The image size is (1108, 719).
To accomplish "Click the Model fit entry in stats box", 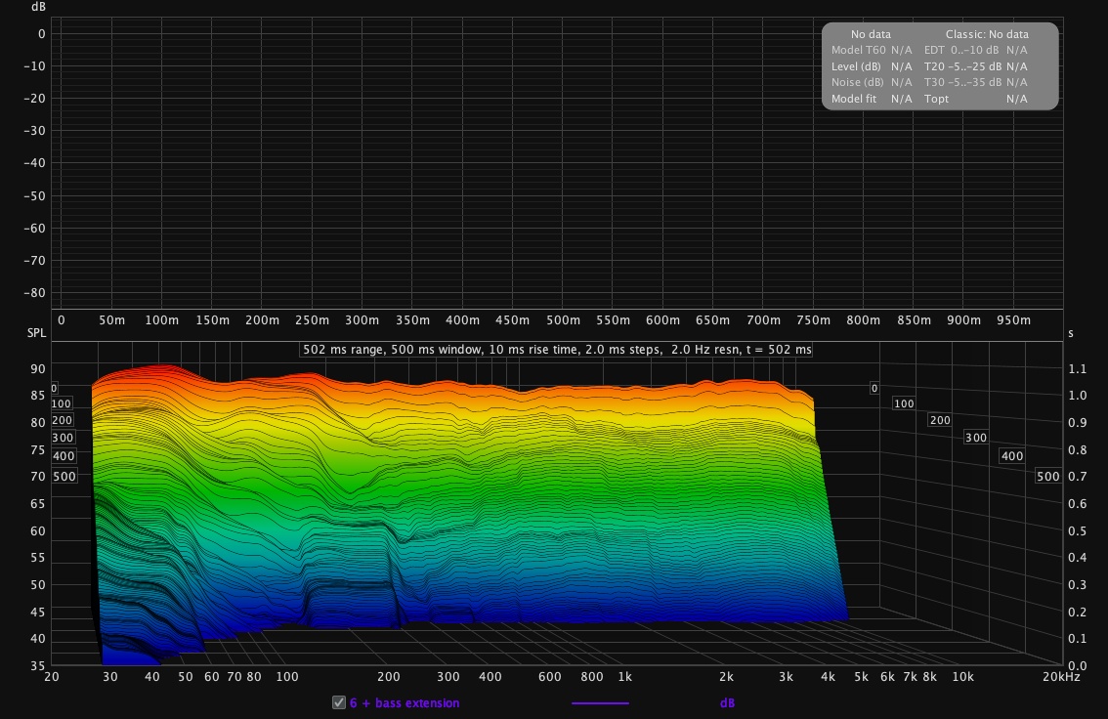I will pos(854,100).
